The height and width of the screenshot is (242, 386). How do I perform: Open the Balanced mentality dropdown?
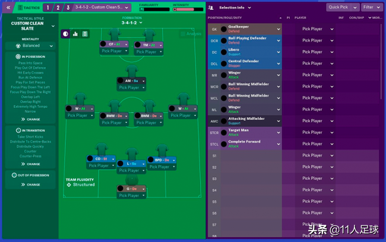[30, 46]
